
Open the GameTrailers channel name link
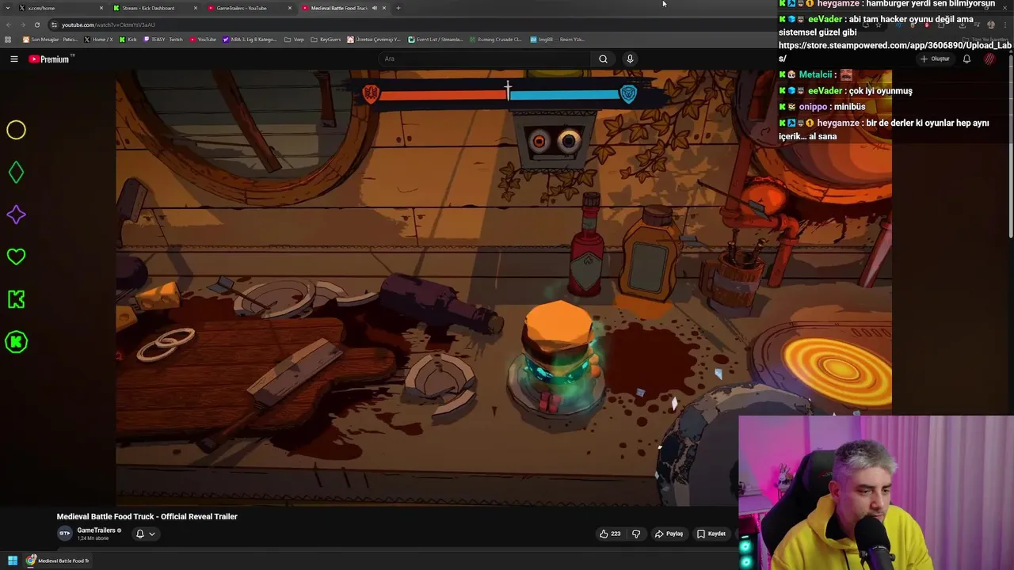click(x=96, y=530)
